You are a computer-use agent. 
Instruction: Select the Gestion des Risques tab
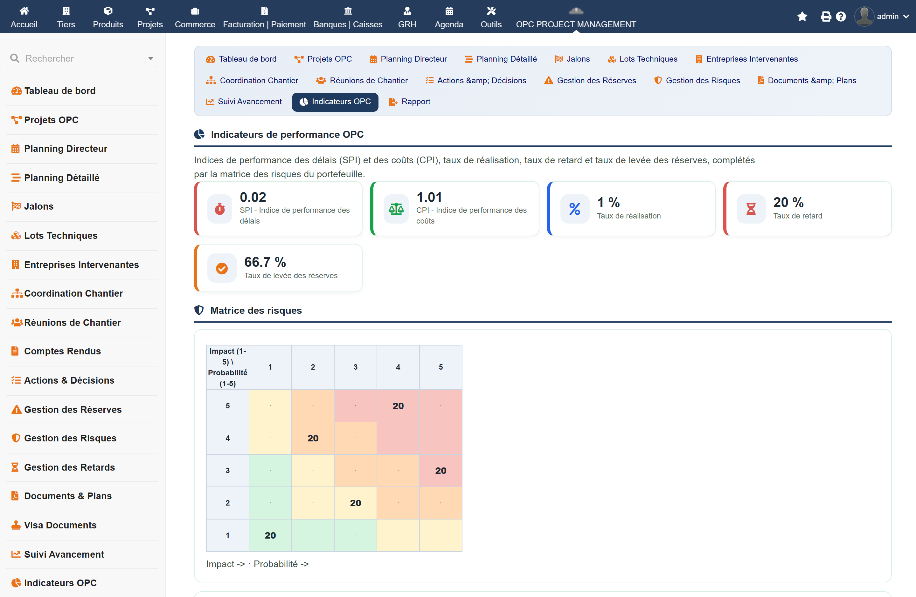coord(697,80)
